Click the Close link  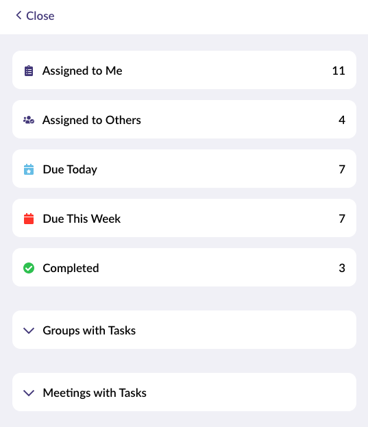pos(40,16)
